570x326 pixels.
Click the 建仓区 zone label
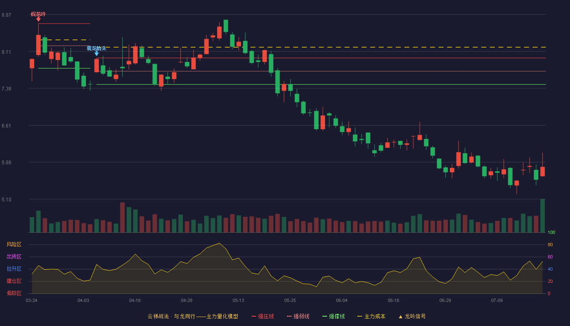tap(14, 281)
